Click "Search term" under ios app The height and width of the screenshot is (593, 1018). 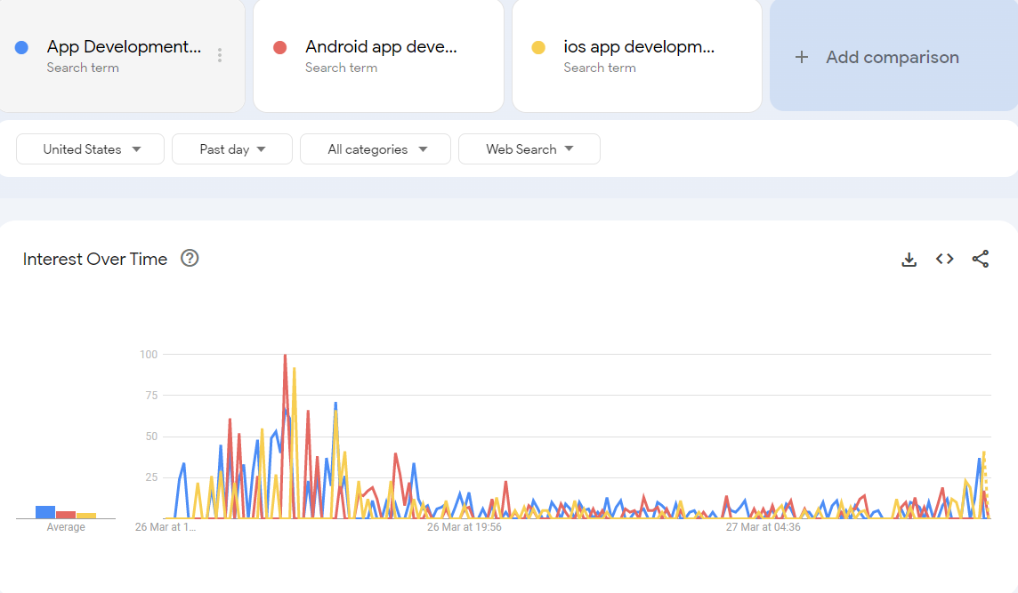pyautogui.click(x=599, y=68)
